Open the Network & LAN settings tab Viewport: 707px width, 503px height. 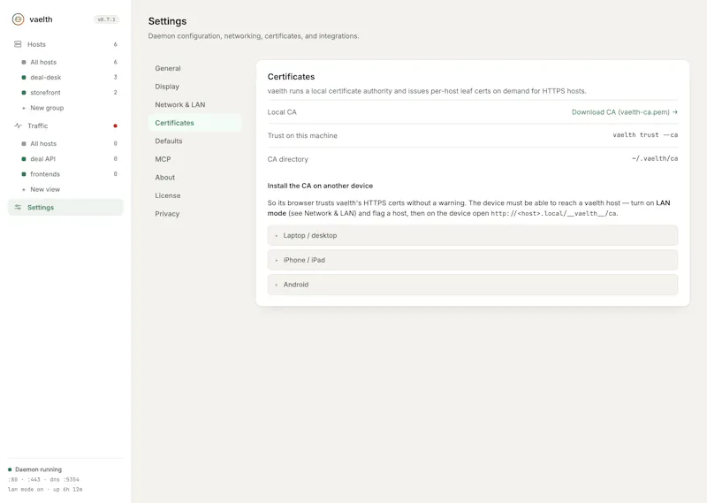[194, 104]
